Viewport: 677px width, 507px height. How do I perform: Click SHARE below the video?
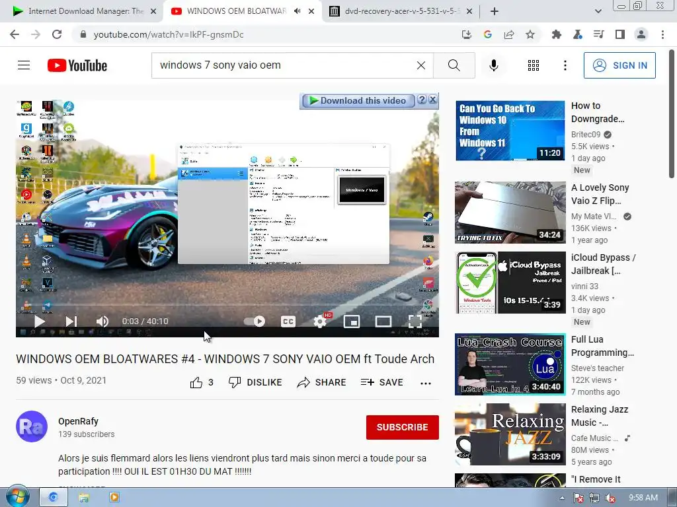click(x=322, y=382)
